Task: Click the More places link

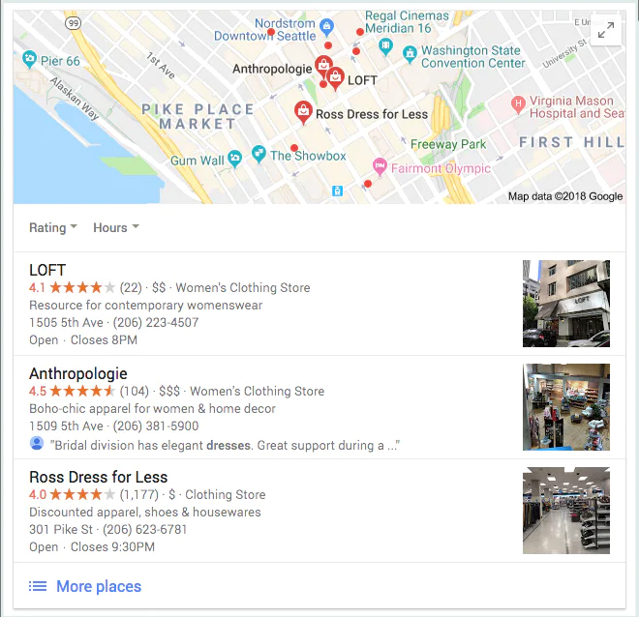Action: [x=99, y=586]
